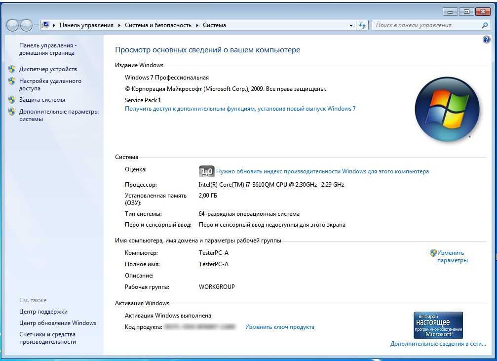Click Активация Windows выполнена text

coord(168,316)
